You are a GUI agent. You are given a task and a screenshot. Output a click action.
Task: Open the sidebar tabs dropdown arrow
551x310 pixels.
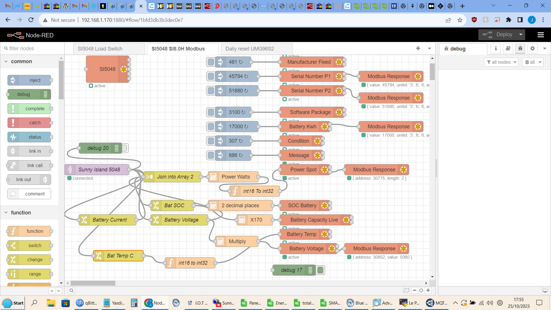(x=545, y=49)
